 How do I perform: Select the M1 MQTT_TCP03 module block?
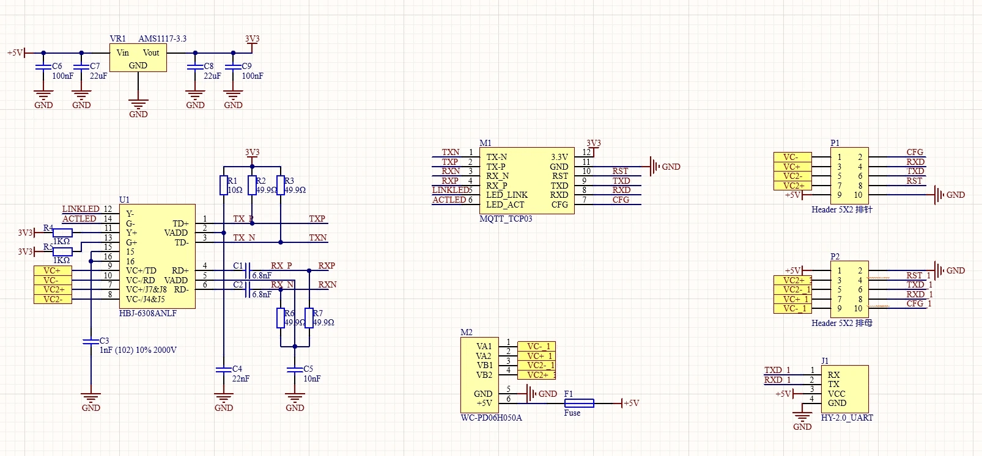(526, 181)
